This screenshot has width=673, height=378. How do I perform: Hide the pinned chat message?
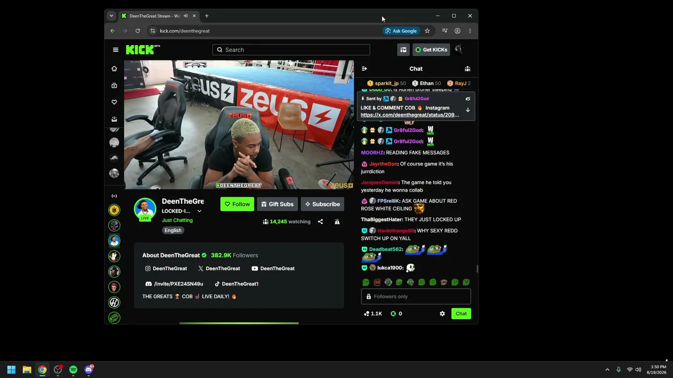[468, 99]
